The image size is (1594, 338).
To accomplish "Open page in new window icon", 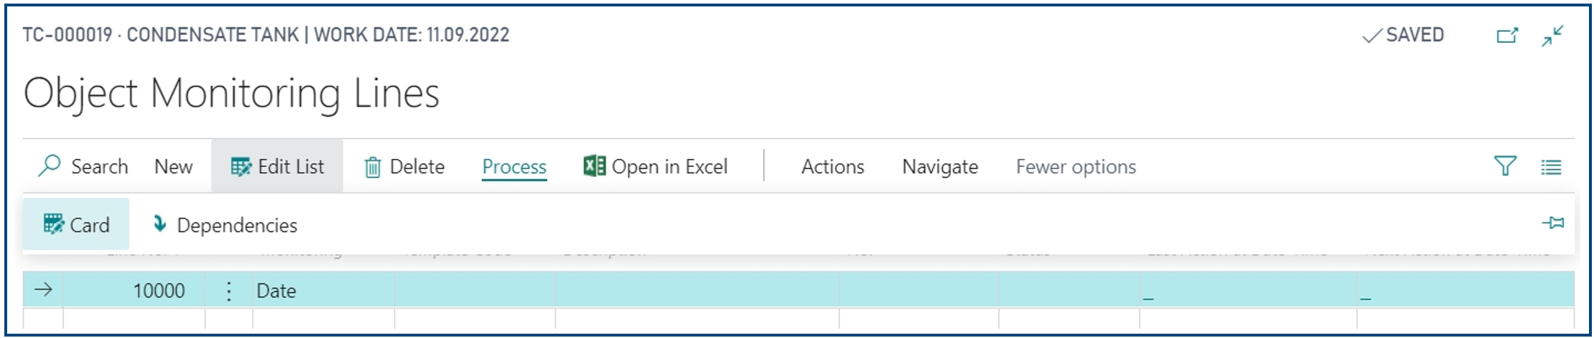I will [x=1507, y=35].
